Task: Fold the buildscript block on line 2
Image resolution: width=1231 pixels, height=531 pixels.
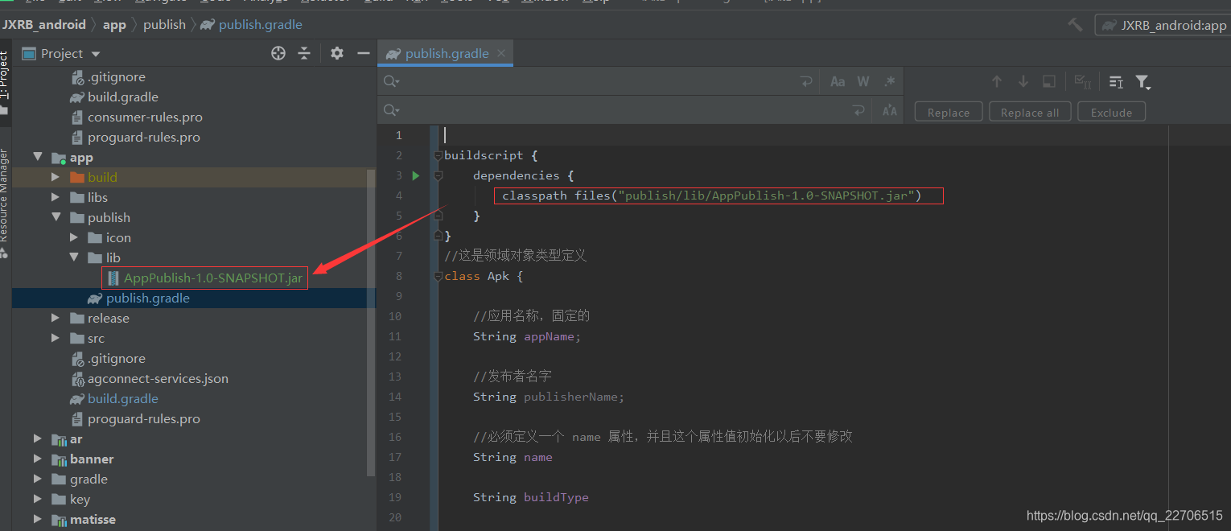Action: pyautogui.click(x=438, y=155)
